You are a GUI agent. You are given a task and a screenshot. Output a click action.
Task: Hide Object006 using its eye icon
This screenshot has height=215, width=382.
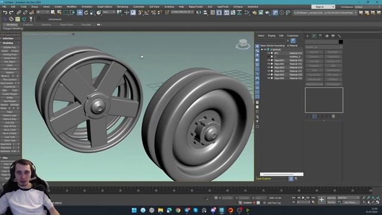[x=269, y=78]
